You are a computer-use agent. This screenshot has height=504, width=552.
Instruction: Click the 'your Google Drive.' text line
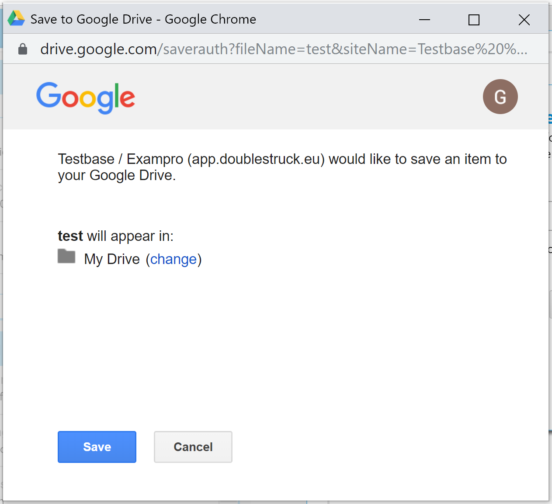click(x=117, y=175)
